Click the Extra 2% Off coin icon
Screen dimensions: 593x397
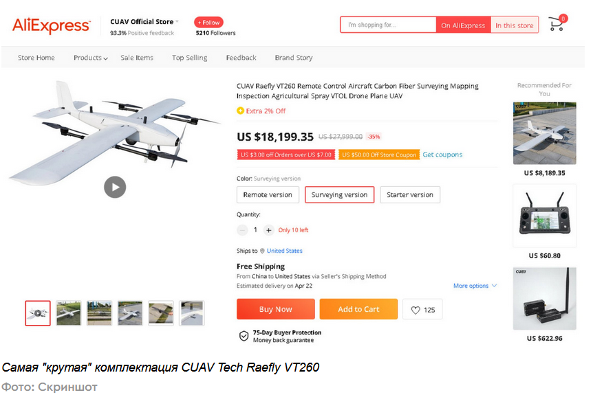[240, 111]
